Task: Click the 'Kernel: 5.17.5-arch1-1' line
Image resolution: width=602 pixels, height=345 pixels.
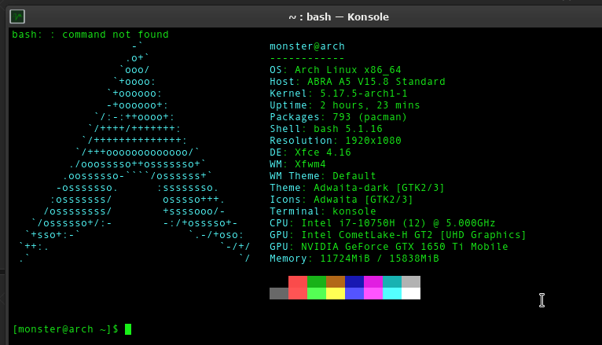Action: click(338, 94)
